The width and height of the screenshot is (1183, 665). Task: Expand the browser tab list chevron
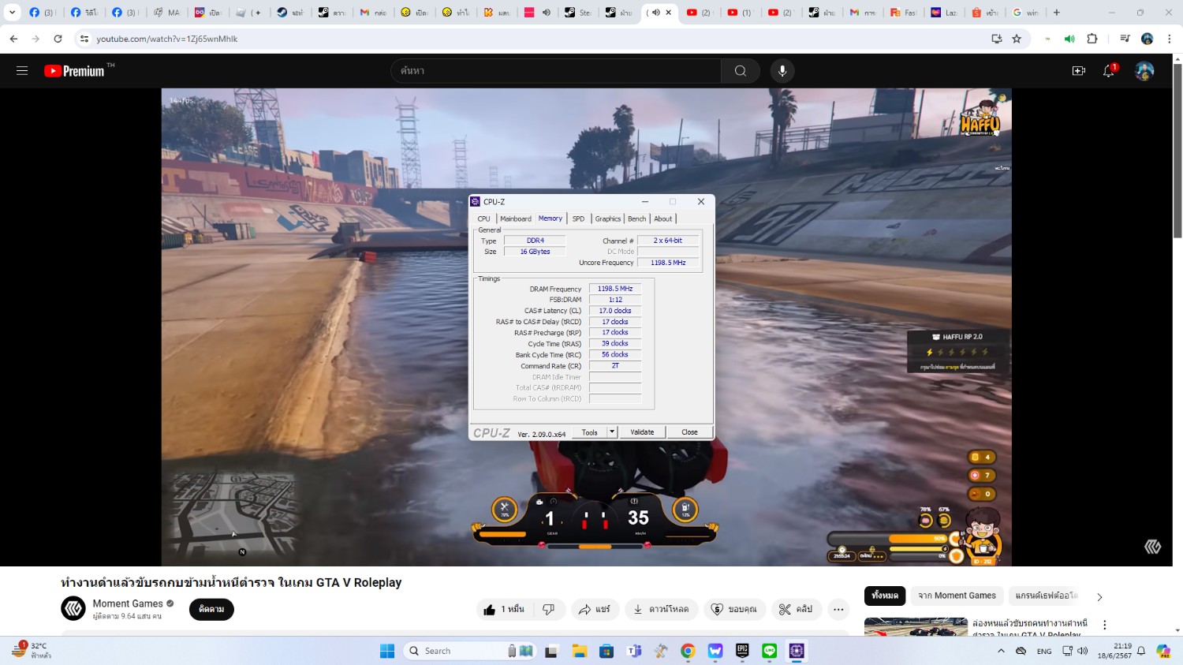pyautogui.click(x=12, y=13)
